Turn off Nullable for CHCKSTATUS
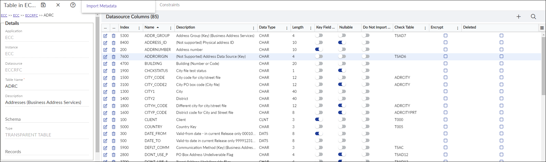 (x=342, y=71)
